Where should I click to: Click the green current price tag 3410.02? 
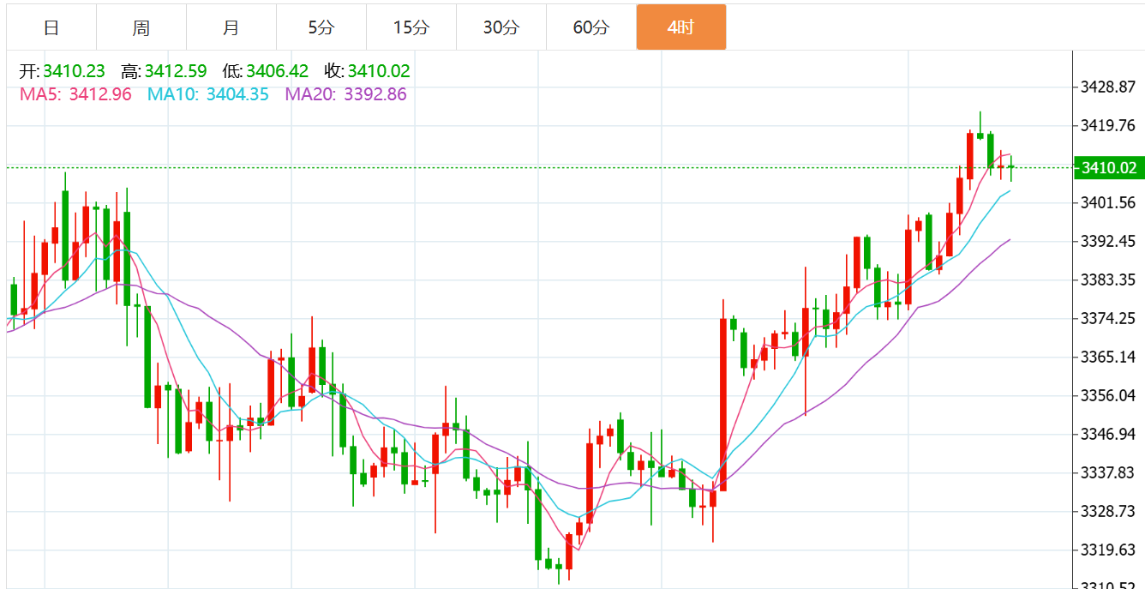1110,167
